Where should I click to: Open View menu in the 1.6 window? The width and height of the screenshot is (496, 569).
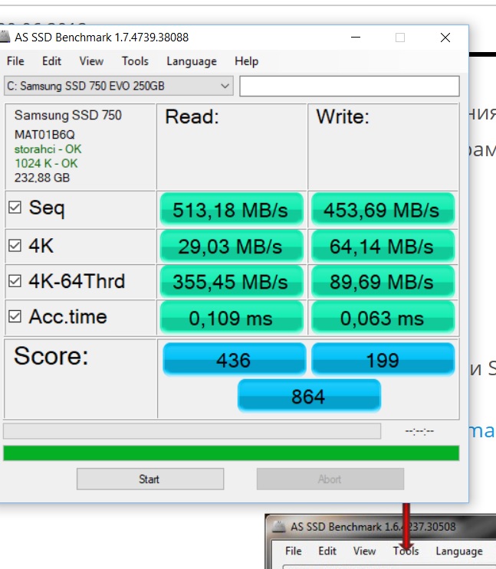pos(364,551)
